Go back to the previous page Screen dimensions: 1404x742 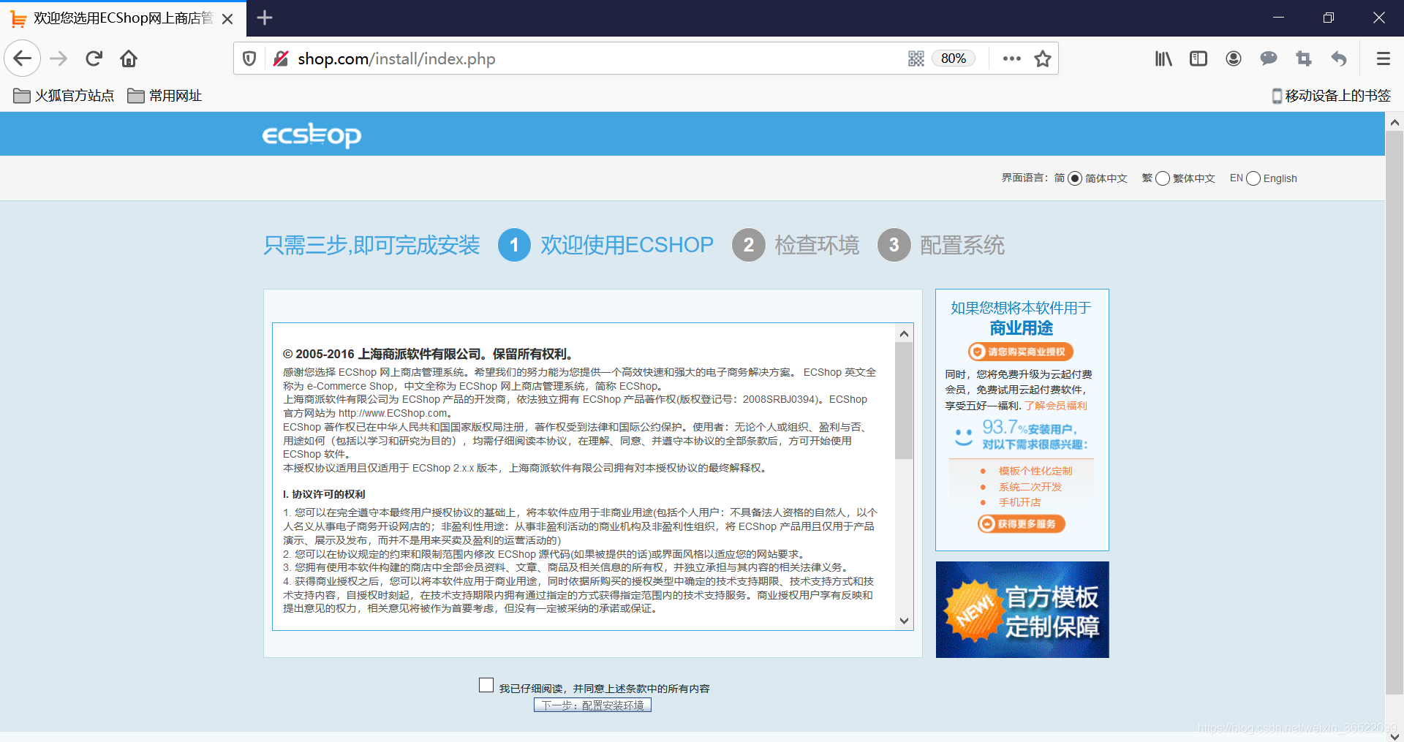click(23, 58)
